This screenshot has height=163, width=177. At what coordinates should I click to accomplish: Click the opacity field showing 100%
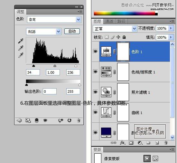click(162, 28)
